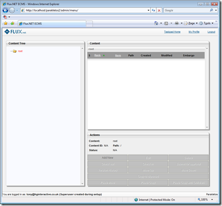Click the Move Up button
This screenshot has width=222, height=206.
coord(148,170)
